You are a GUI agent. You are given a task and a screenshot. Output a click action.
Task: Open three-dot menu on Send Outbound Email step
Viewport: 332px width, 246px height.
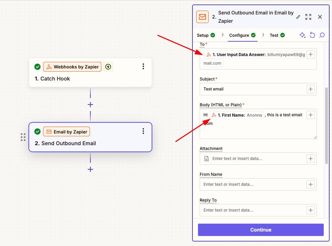(x=143, y=131)
